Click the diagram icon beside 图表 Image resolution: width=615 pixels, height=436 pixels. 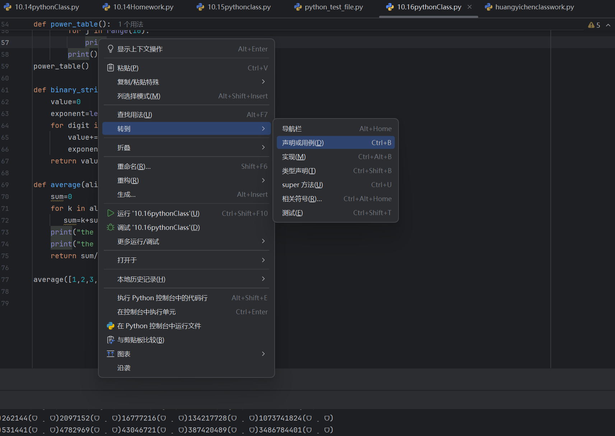pos(111,354)
